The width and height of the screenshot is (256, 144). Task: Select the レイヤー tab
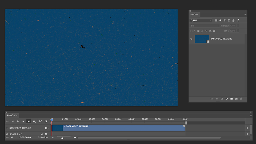[x=194, y=14]
